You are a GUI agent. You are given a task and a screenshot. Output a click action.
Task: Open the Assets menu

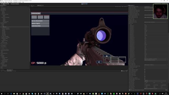tap(6, 2)
